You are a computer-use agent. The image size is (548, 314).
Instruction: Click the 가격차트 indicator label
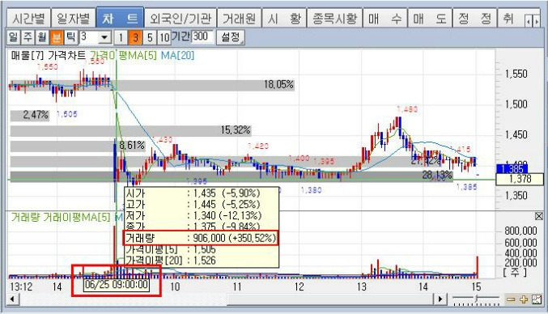click(66, 55)
